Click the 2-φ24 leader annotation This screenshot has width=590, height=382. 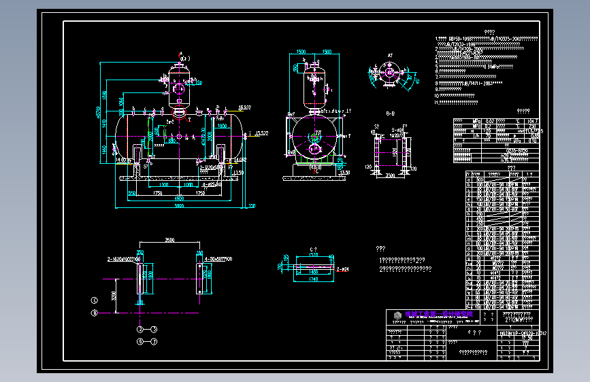[x=342, y=269]
